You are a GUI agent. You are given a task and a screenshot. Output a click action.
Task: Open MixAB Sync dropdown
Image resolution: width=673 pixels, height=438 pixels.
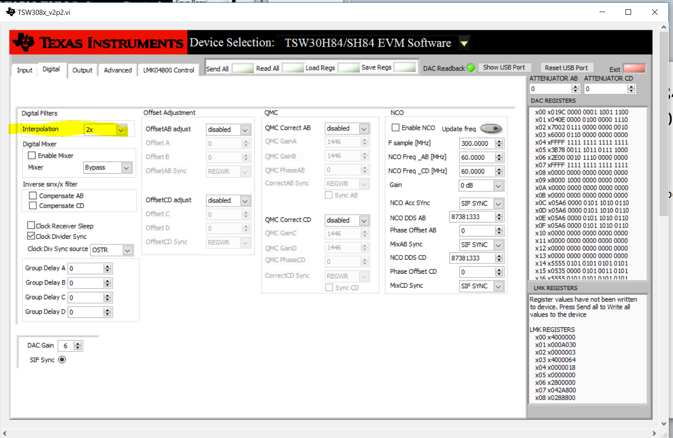pyautogui.click(x=498, y=245)
